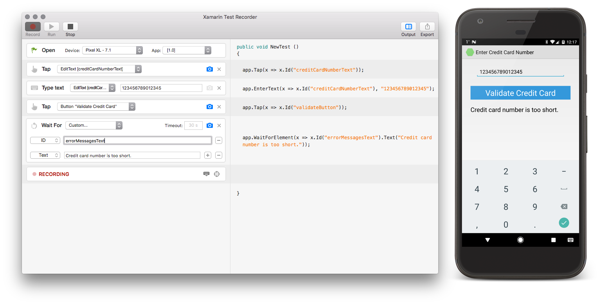
Task: Tap the minus key on phone keypad
Action: click(564, 171)
